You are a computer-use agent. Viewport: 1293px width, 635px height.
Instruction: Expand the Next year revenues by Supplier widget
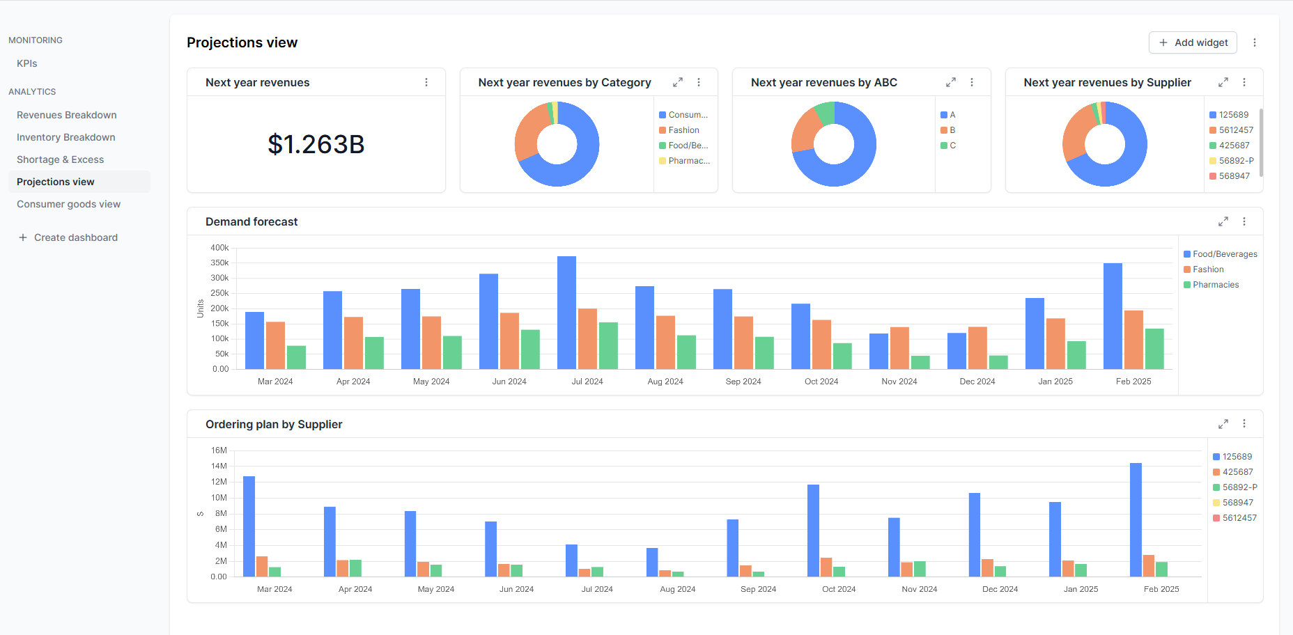coord(1223,82)
